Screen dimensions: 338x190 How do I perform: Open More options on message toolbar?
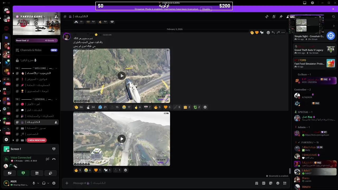click(x=283, y=33)
